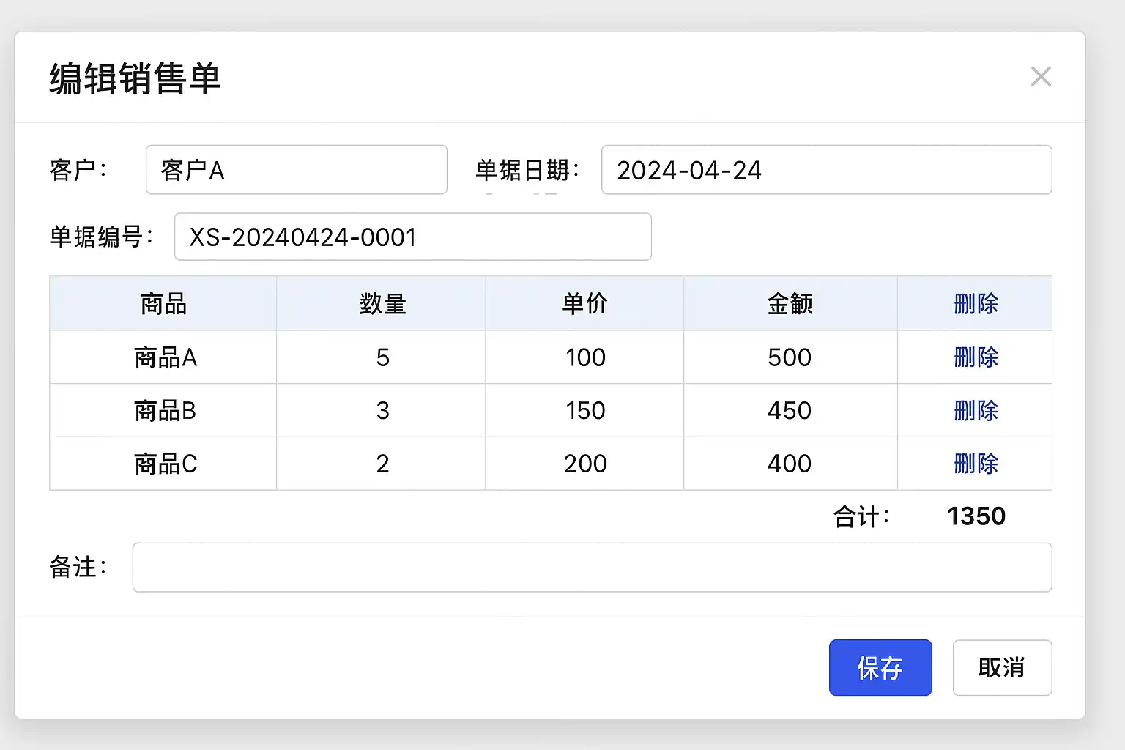
Task: Click the 取消 button
Action: click(1001, 667)
